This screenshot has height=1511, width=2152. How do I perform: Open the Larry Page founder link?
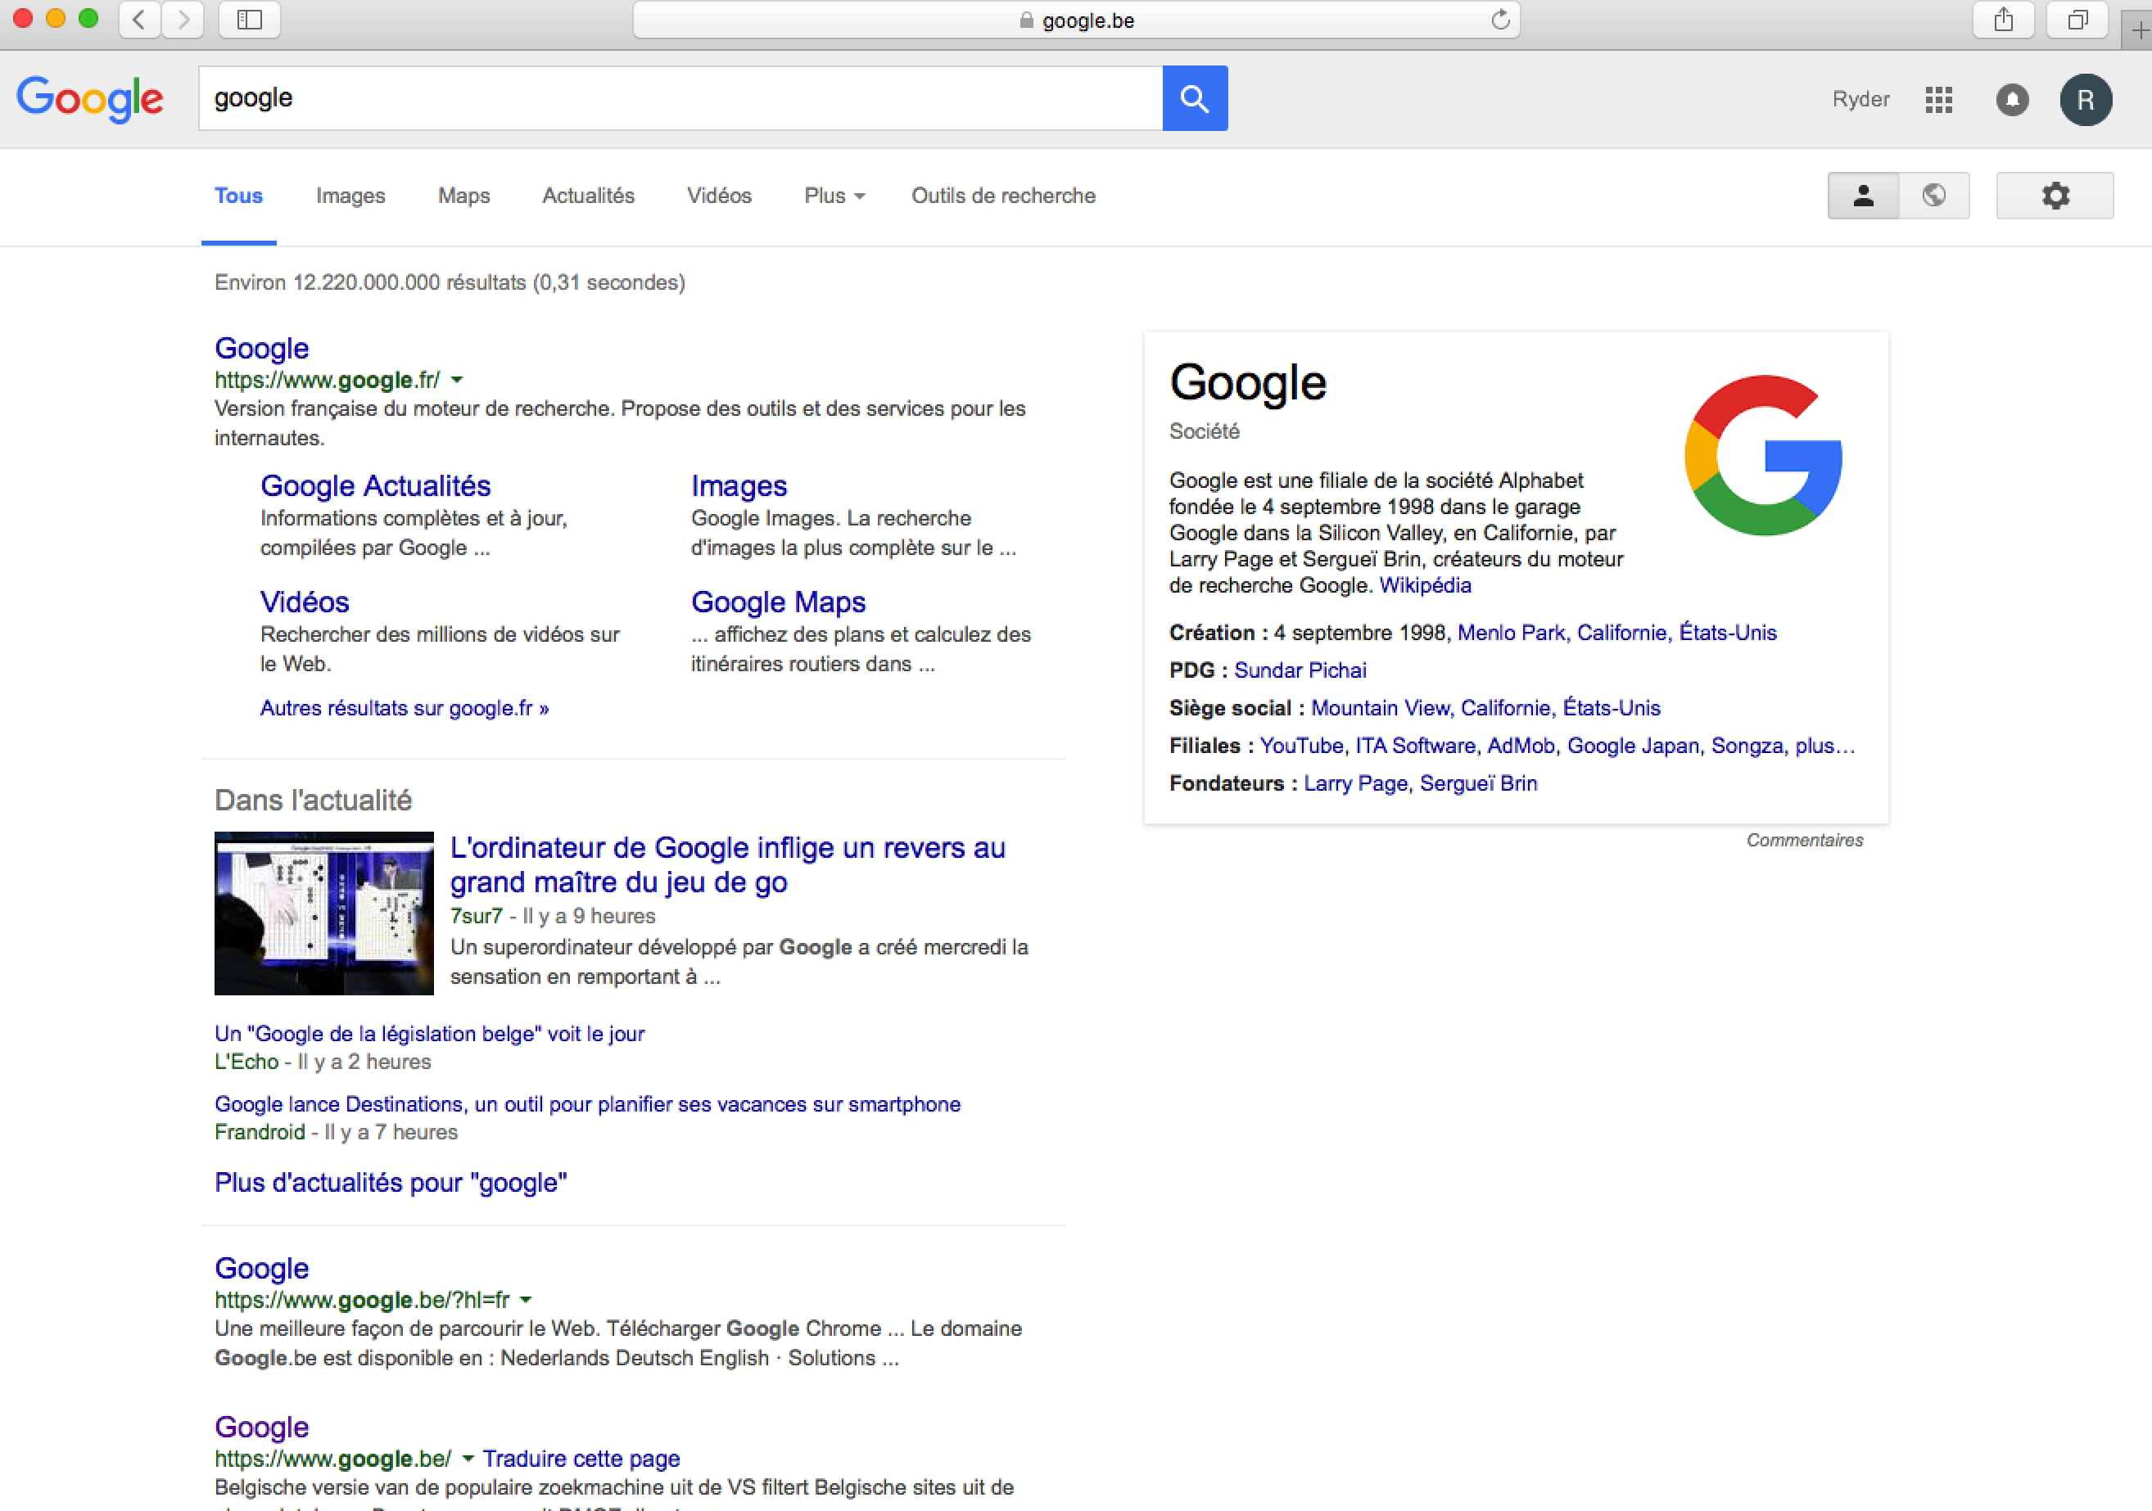(x=1355, y=784)
